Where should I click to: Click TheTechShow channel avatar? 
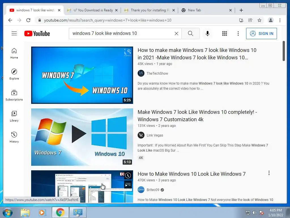coord(141,73)
